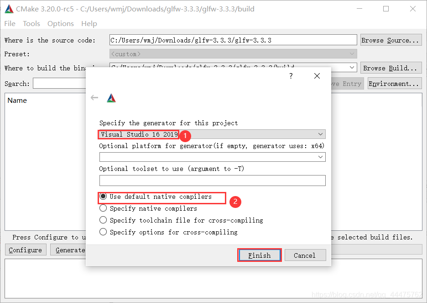Open the File menu
This screenshot has width=427, height=303.
coord(10,24)
